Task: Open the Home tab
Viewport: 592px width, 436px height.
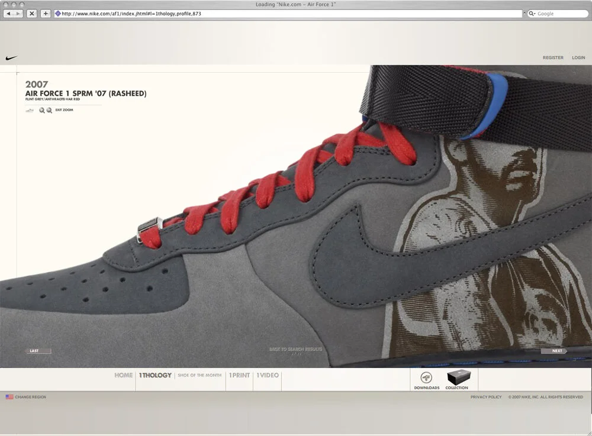Action: pyautogui.click(x=124, y=375)
